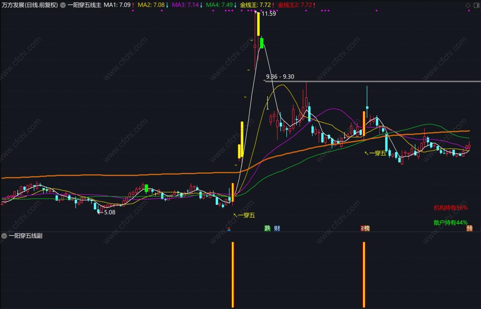Viewport: 481px width, 309px height.
Task: Click the tall yellow candle at 11.59 peak
Action: coord(258,24)
